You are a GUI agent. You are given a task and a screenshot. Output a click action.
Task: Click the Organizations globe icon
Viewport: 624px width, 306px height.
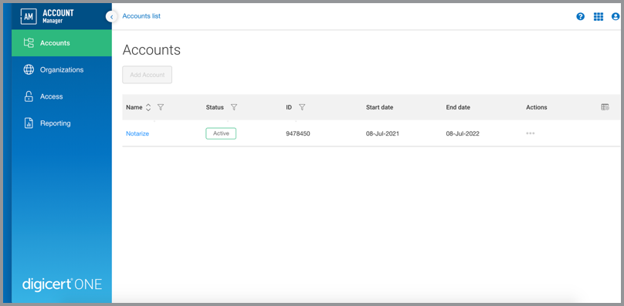click(x=29, y=69)
